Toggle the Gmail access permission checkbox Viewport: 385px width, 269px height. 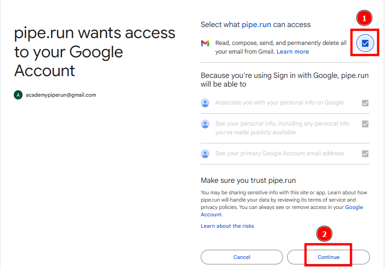365,44
